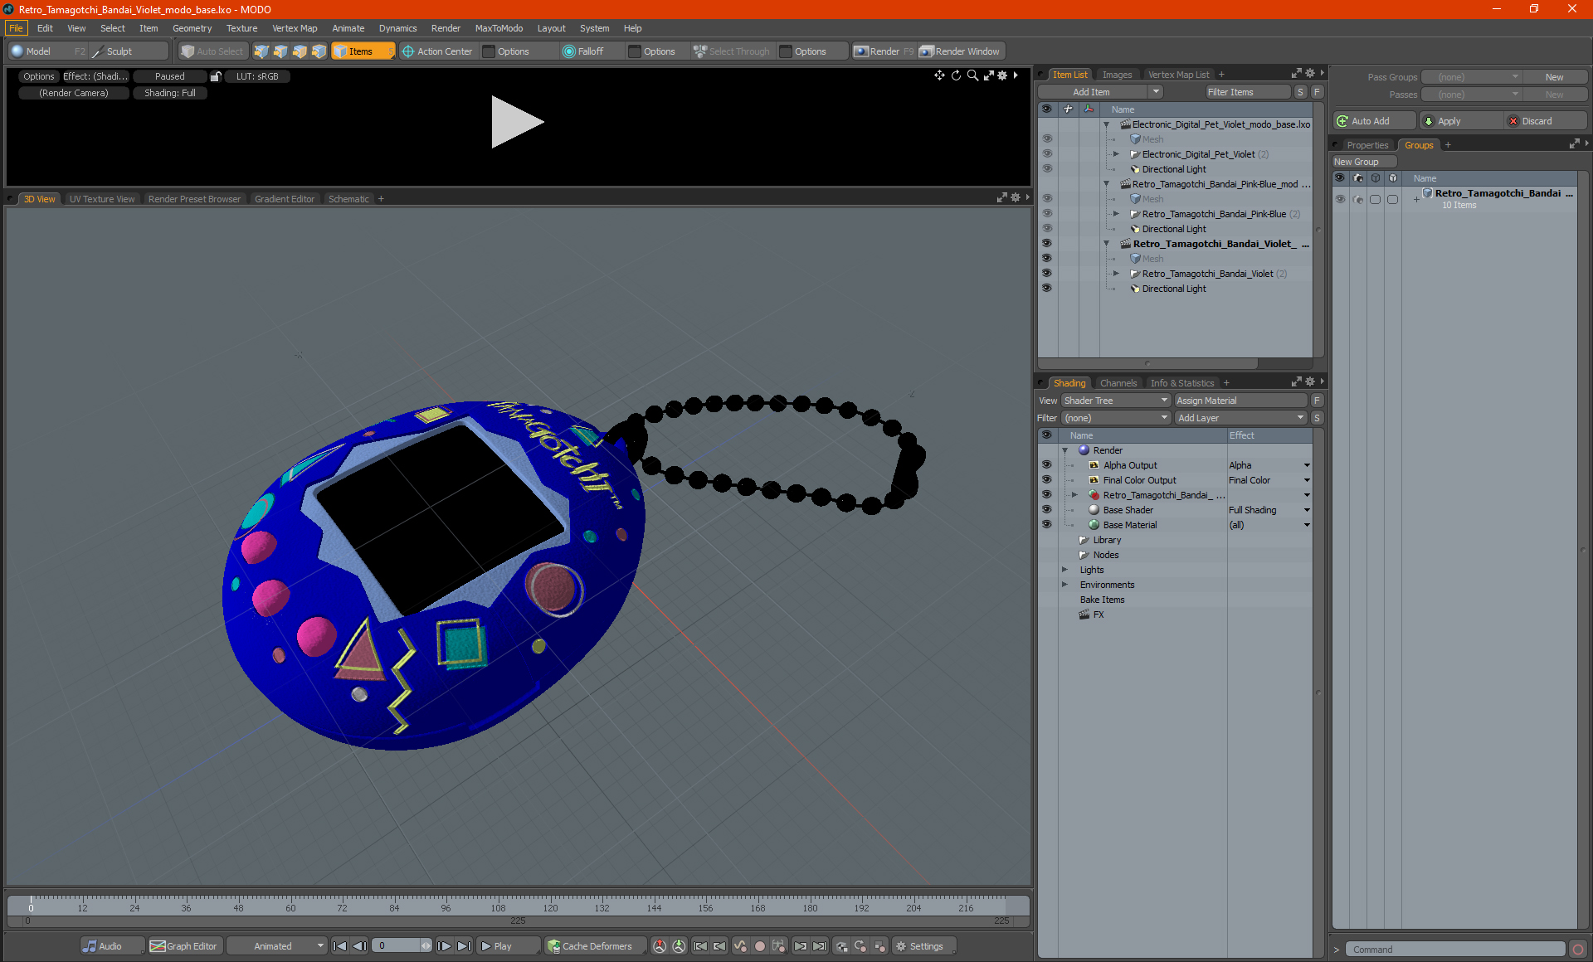1593x962 pixels.
Task: Toggle visibility of Retro_Tamagotchi_Bandai_Pink-Blue item
Action: point(1046,214)
